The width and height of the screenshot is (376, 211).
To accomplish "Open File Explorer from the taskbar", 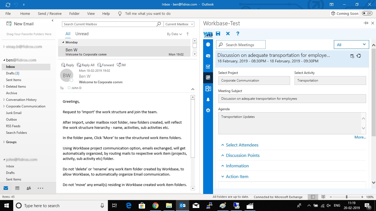I will (x=169, y=206).
